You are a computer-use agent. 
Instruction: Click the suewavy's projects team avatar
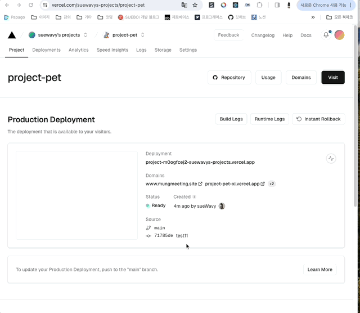(x=32, y=35)
